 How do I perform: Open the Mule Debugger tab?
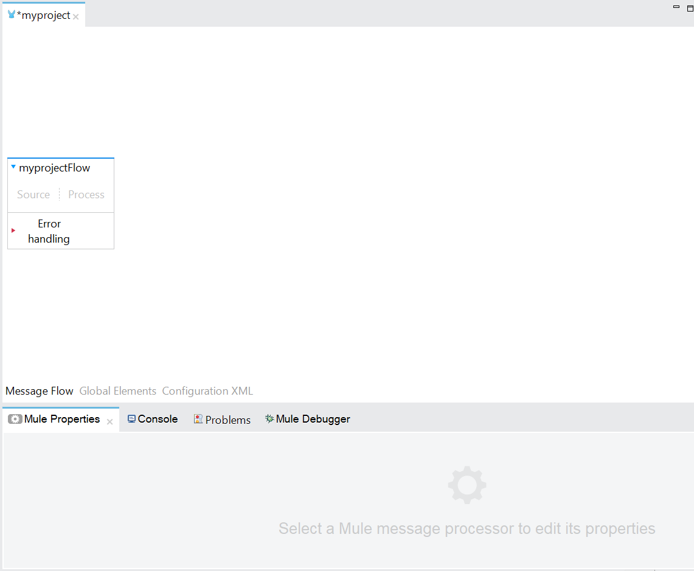(x=313, y=419)
